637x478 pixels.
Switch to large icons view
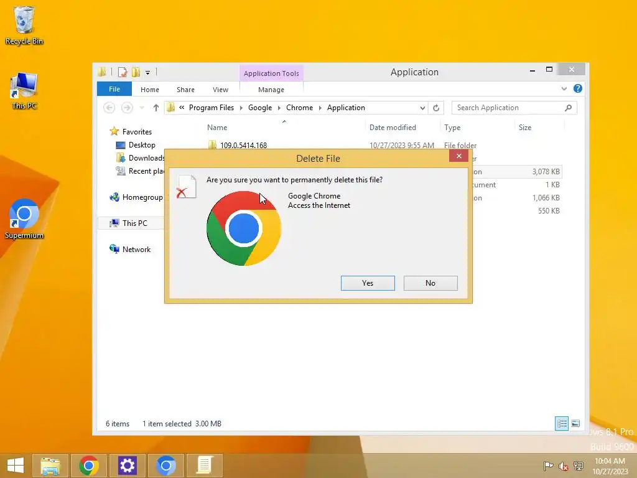tap(575, 423)
